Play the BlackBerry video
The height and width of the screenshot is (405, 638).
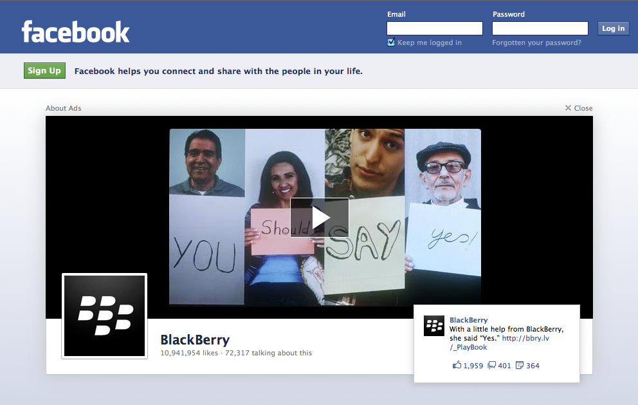[x=320, y=218]
